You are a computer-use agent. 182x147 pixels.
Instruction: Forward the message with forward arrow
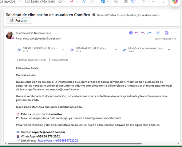tap(149, 33)
